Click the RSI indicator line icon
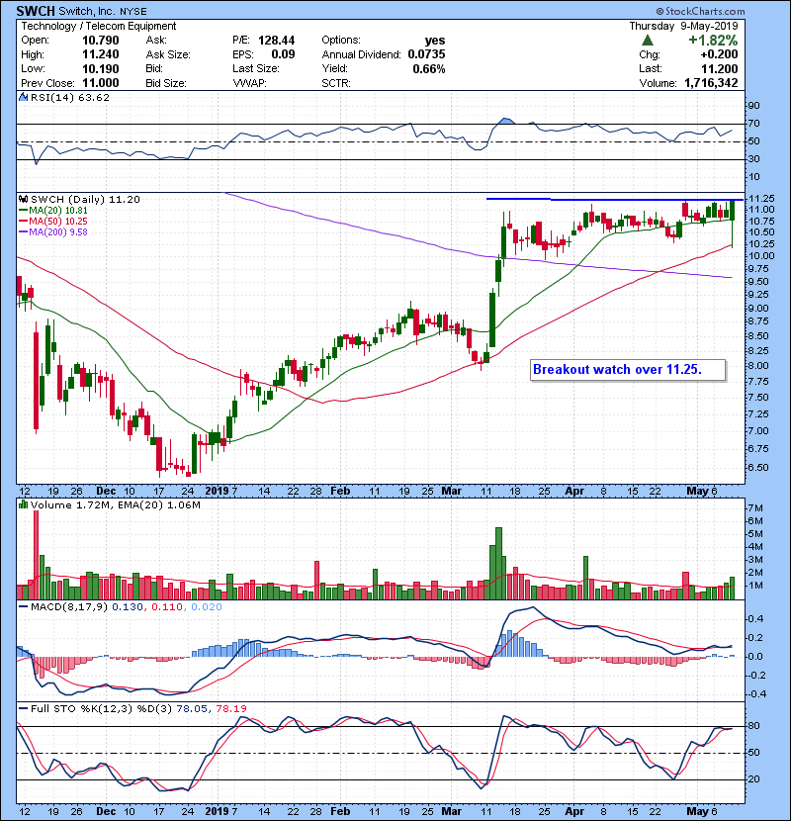Screen dimensions: 791x821 [23, 97]
